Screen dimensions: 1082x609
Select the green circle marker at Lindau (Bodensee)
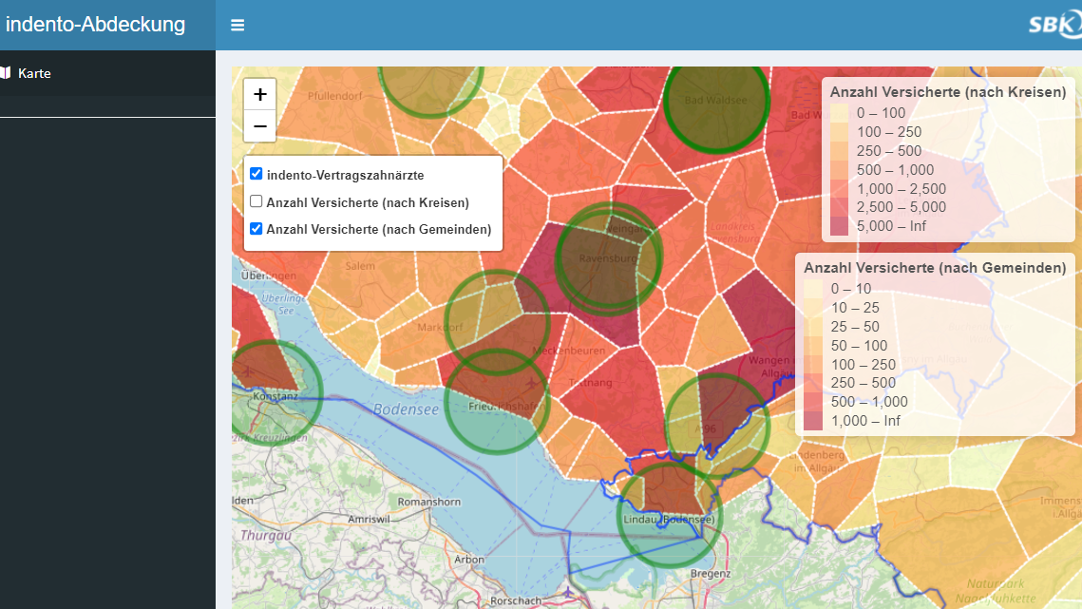point(670,514)
